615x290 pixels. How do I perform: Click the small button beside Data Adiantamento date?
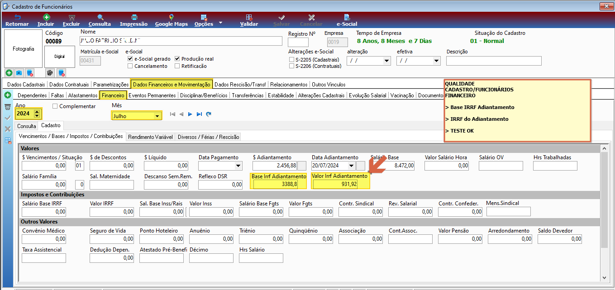pyautogui.click(x=361, y=166)
